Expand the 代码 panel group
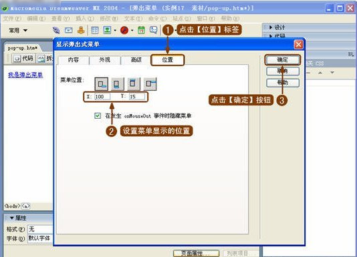 click(x=277, y=35)
